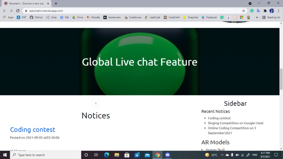Image resolution: width=283 pixels, height=159 pixels.
Task: Bookmark this page with the star icon
Action: (243, 11)
